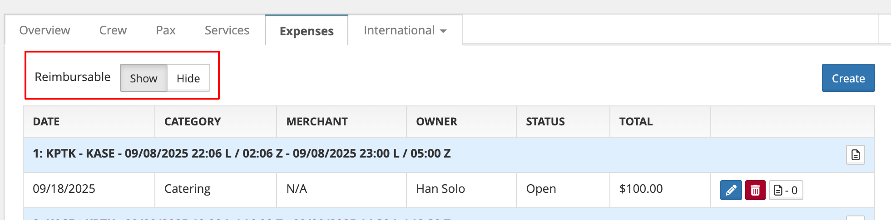Switch to the Overview tab
This screenshot has width=891, height=220.
coord(45,30)
